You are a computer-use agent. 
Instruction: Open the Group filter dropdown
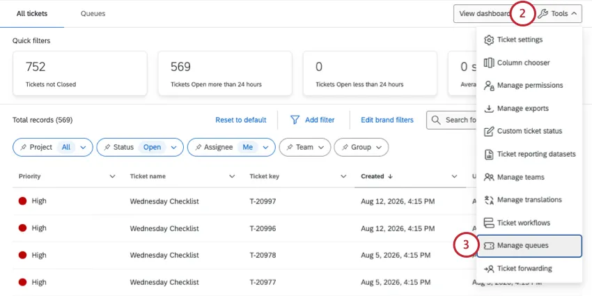coord(361,147)
